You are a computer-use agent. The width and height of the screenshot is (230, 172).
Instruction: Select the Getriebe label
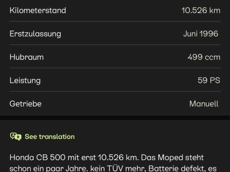click(x=26, y=104)
